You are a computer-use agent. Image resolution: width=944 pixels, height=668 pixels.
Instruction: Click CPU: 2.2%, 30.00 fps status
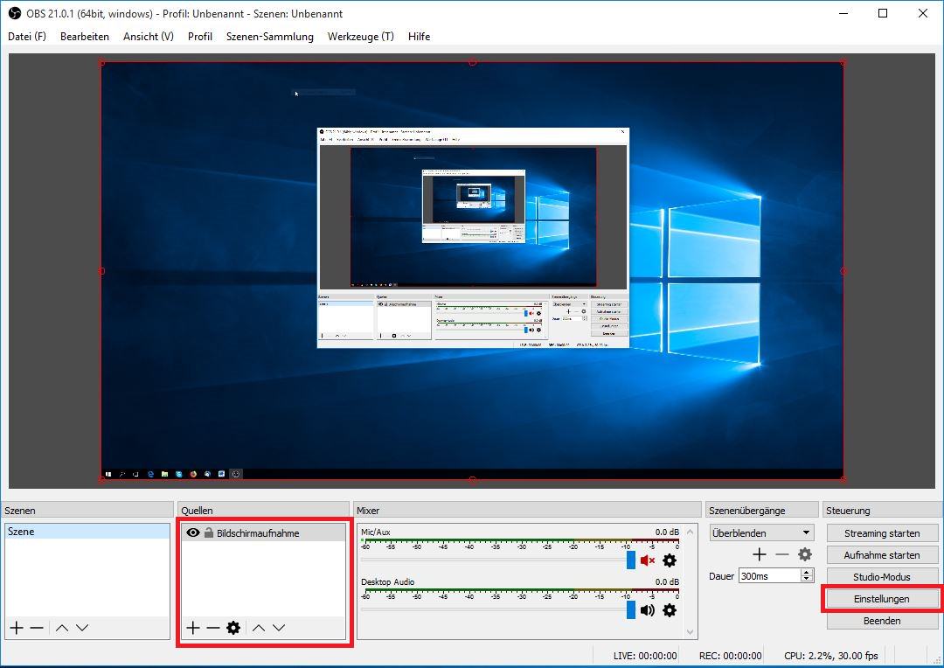[831, 656]
